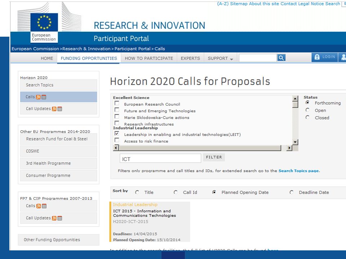346x259 pixels.
Task: Click scroll-left arrow of programme list
Action: (x=116, y=148)
